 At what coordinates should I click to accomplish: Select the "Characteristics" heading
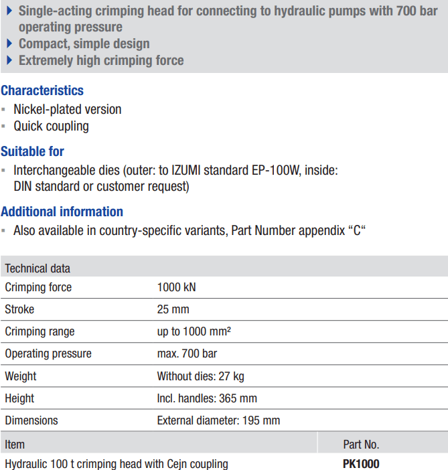point(42,90)
